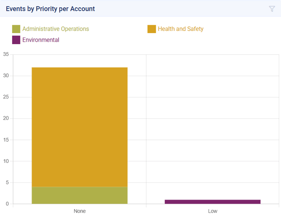Select the olive Administrative Operations bar segment
Screen dimensions: 281x218
coord(80,195)
